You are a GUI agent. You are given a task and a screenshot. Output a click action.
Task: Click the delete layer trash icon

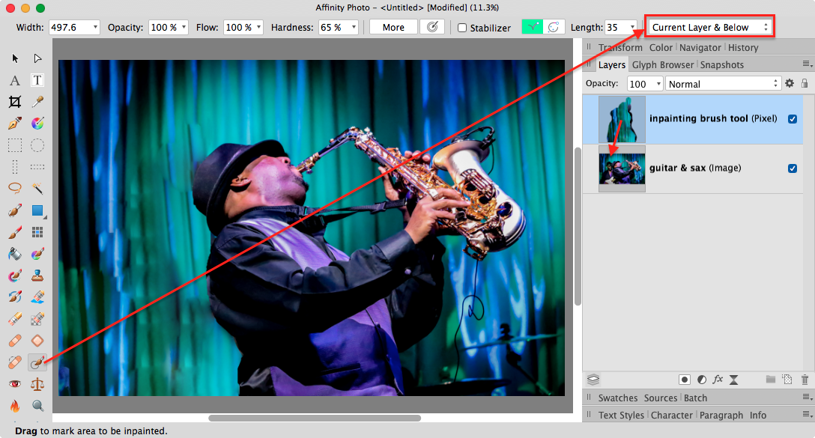(805, 380)
